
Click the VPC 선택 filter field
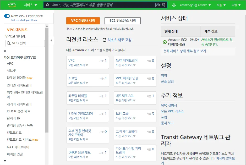25,43
